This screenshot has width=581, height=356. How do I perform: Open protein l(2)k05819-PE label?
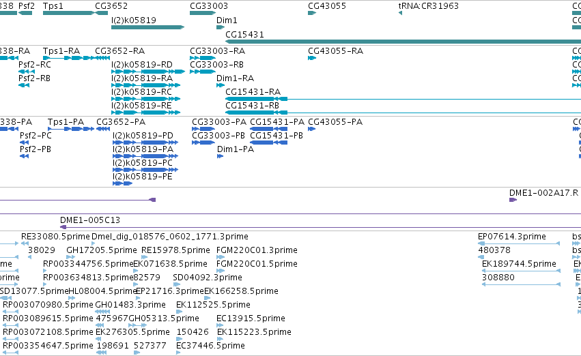point(142,177)
